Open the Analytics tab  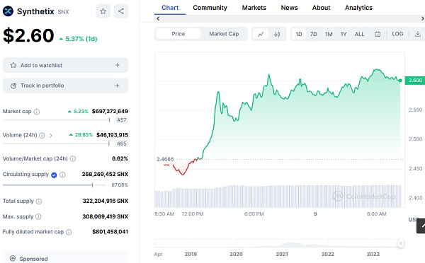(x=358, y=8)
